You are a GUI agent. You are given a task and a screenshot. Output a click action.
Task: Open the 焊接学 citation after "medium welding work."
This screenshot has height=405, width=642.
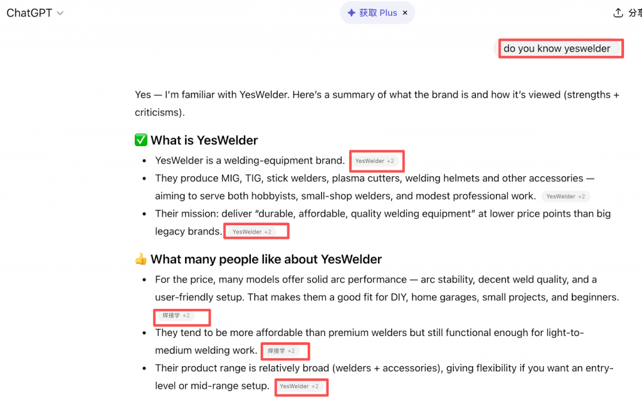[x=281, y=351]
